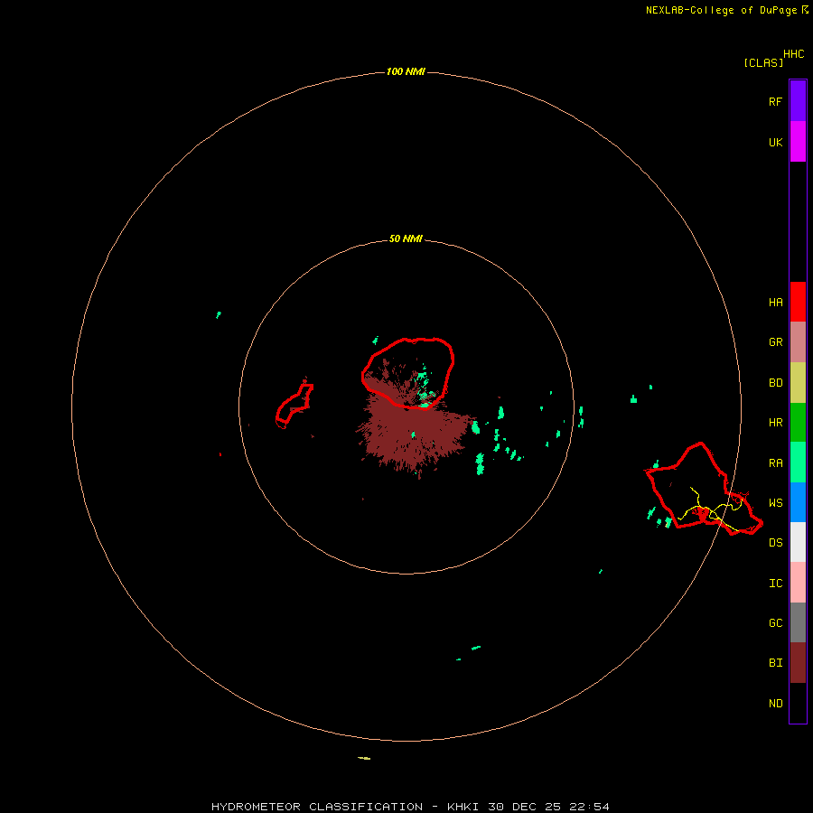Click the RF legend label
The image size is (813, 813).
[775, 101]
